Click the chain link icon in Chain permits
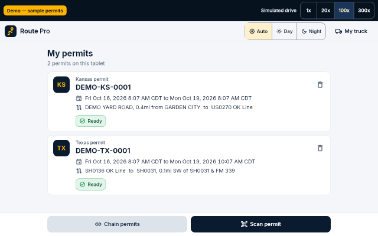 98,224
